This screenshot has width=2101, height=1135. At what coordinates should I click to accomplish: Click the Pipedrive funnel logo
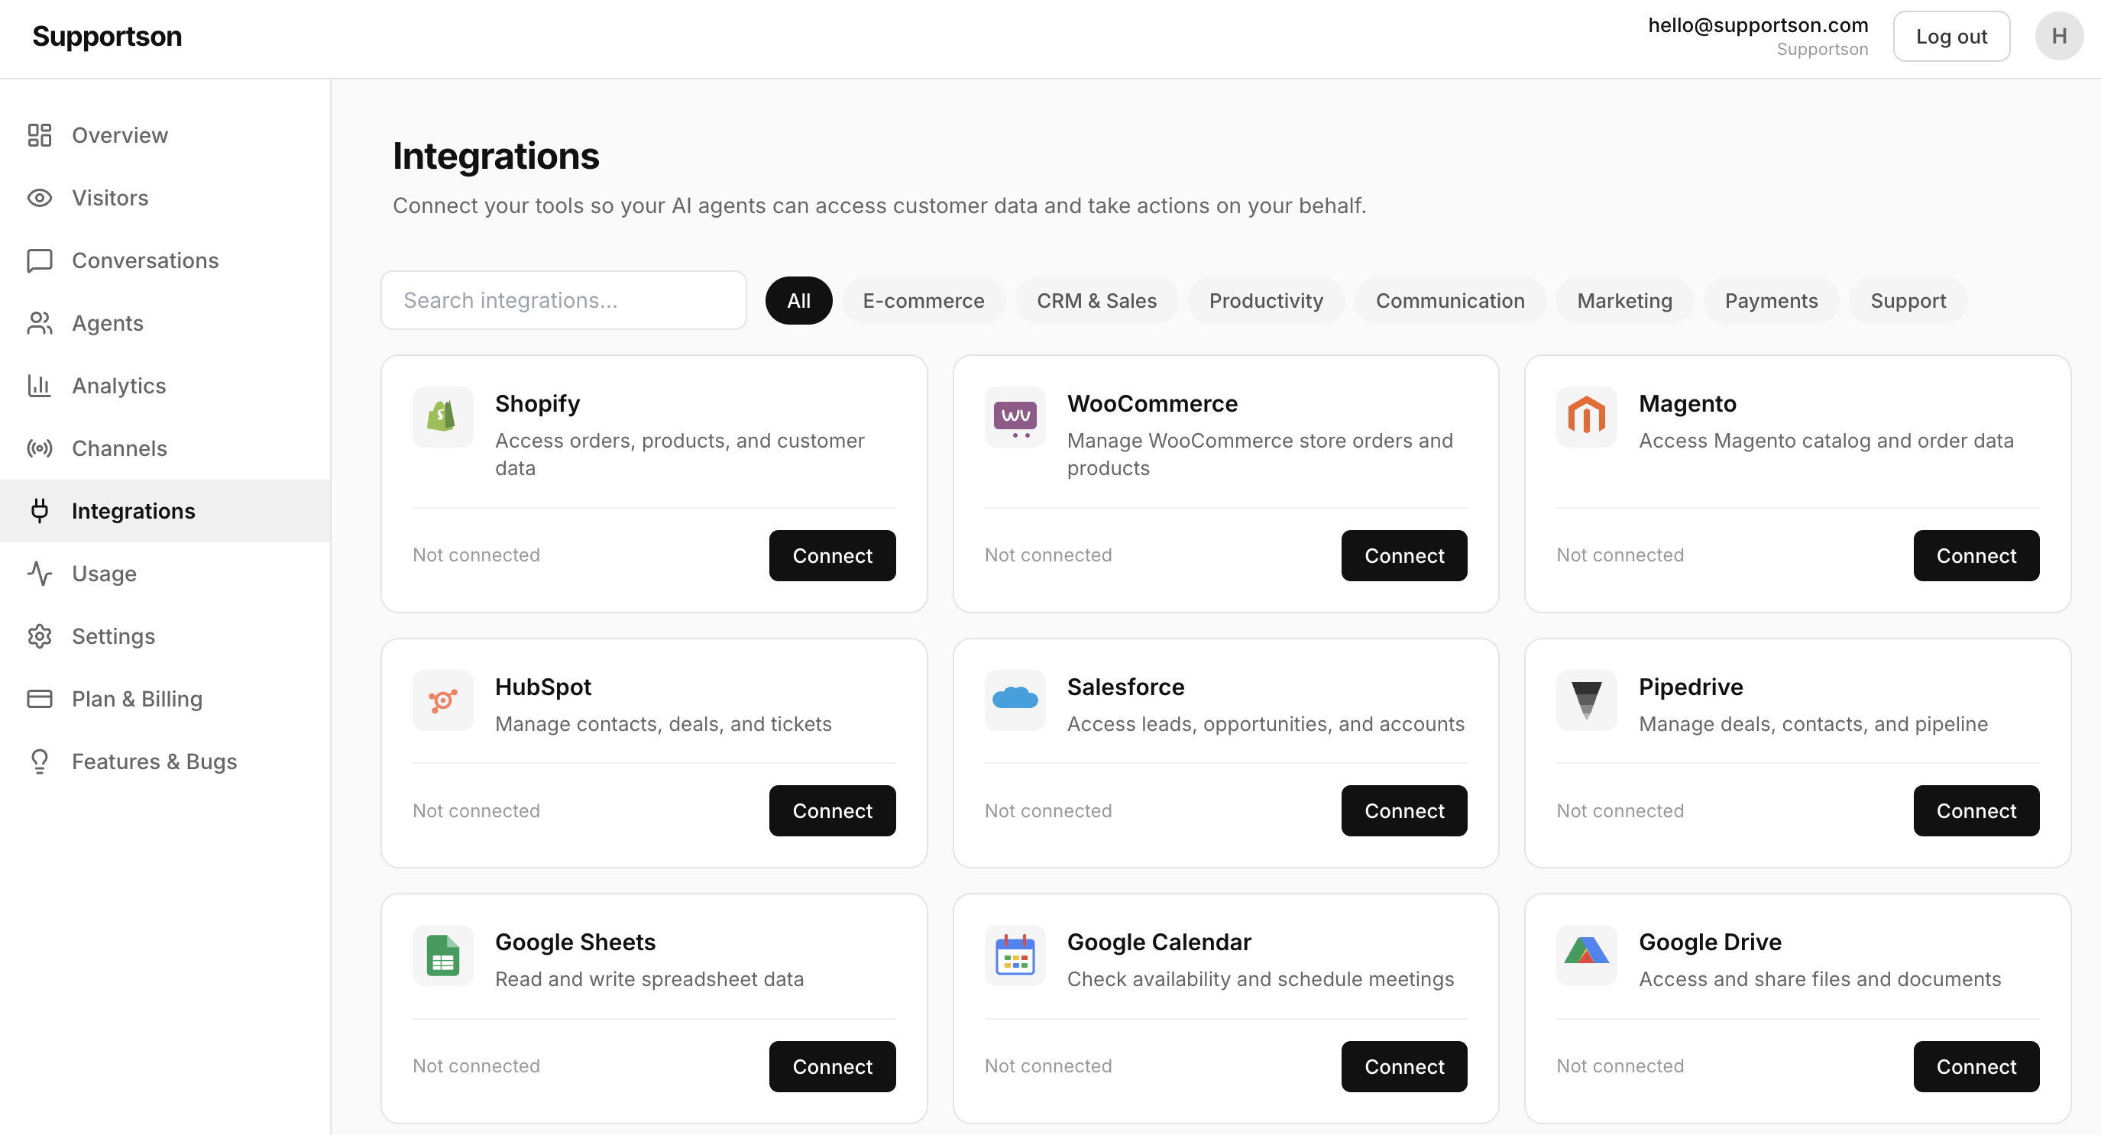point(1586,700)
